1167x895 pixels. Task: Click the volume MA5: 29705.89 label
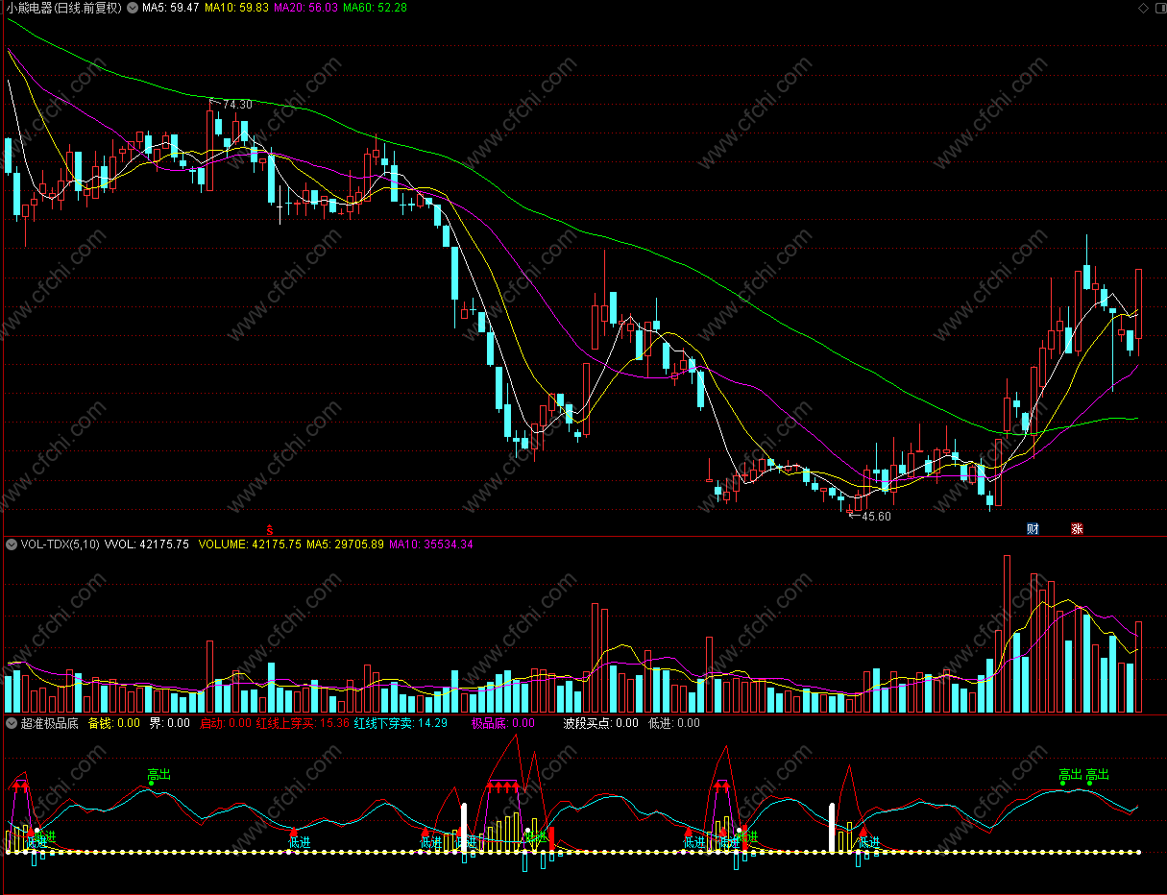click(x=346, y=544)
